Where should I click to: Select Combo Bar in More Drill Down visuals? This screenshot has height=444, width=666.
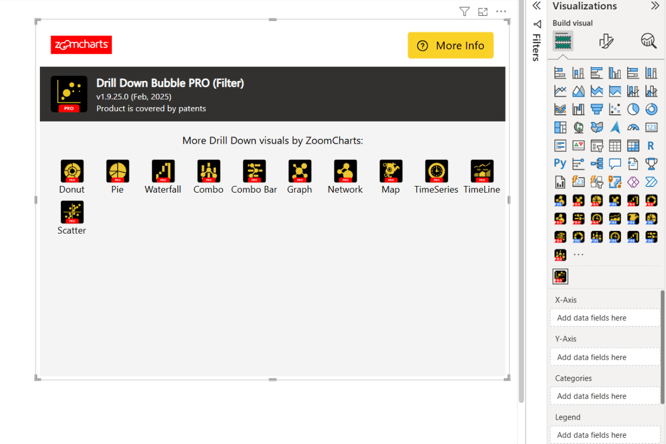(254, 177)
